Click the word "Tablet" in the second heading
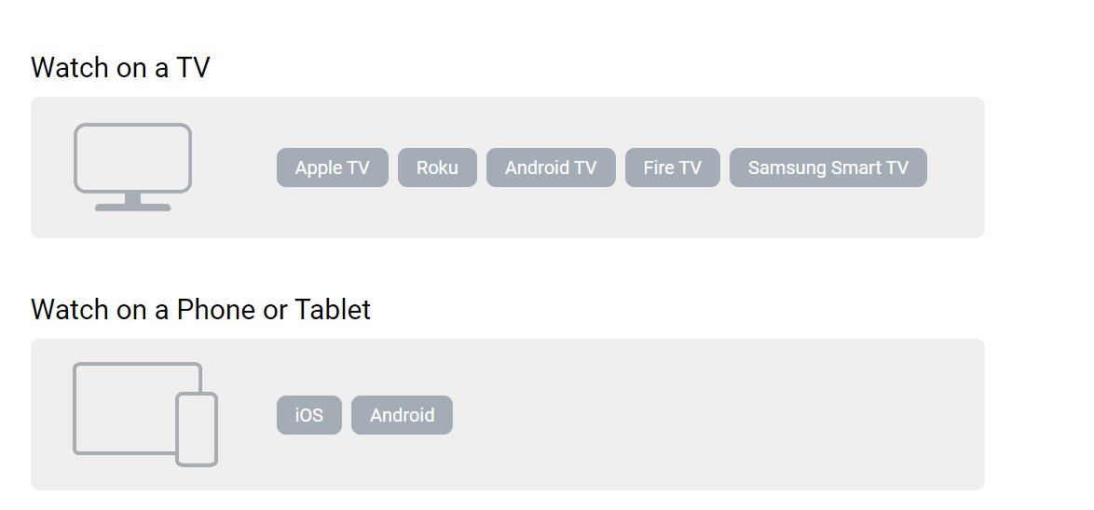This screenshot has width=1094, height=510. (333, 309)
